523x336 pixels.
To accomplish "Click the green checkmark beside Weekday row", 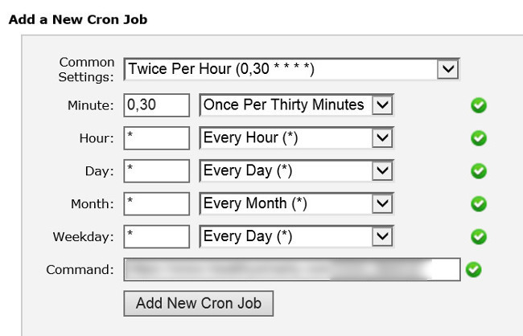I will [479, 237].
